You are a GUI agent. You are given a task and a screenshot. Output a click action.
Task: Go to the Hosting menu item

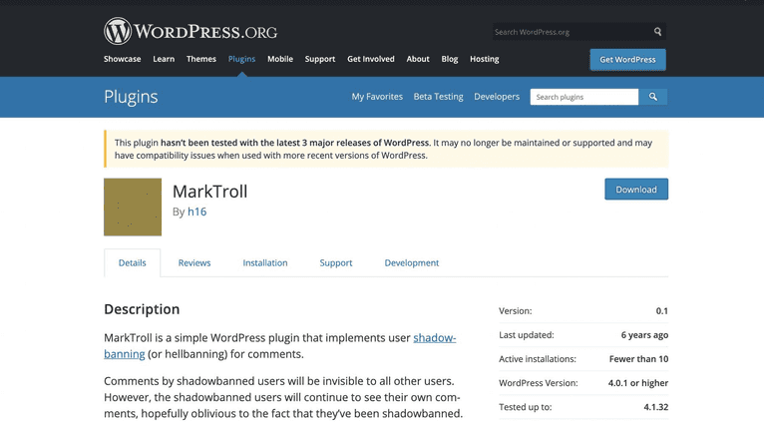coord(484,59)
